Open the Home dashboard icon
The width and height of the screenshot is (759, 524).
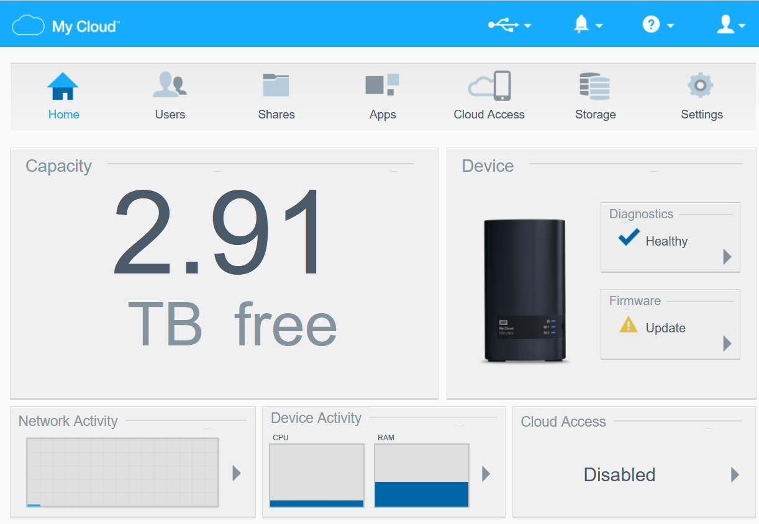(x=63, y=87)
